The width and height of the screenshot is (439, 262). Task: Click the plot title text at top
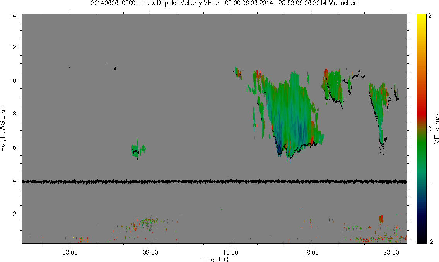point(224,3)
